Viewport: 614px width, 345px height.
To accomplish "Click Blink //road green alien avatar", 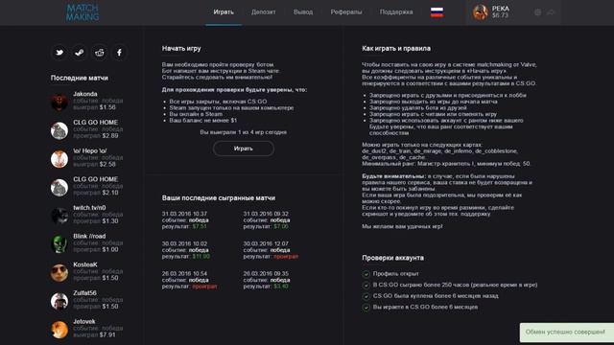I will coord(59,244).
